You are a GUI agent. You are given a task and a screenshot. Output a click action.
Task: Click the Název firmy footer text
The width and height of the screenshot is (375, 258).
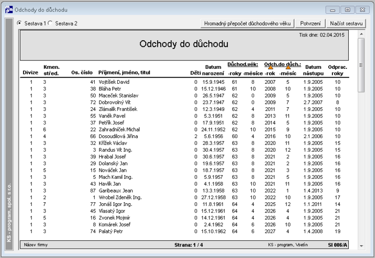coord(36,245)
